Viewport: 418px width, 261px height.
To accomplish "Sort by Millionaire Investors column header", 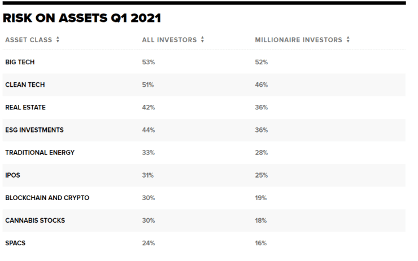I will 299,40.
